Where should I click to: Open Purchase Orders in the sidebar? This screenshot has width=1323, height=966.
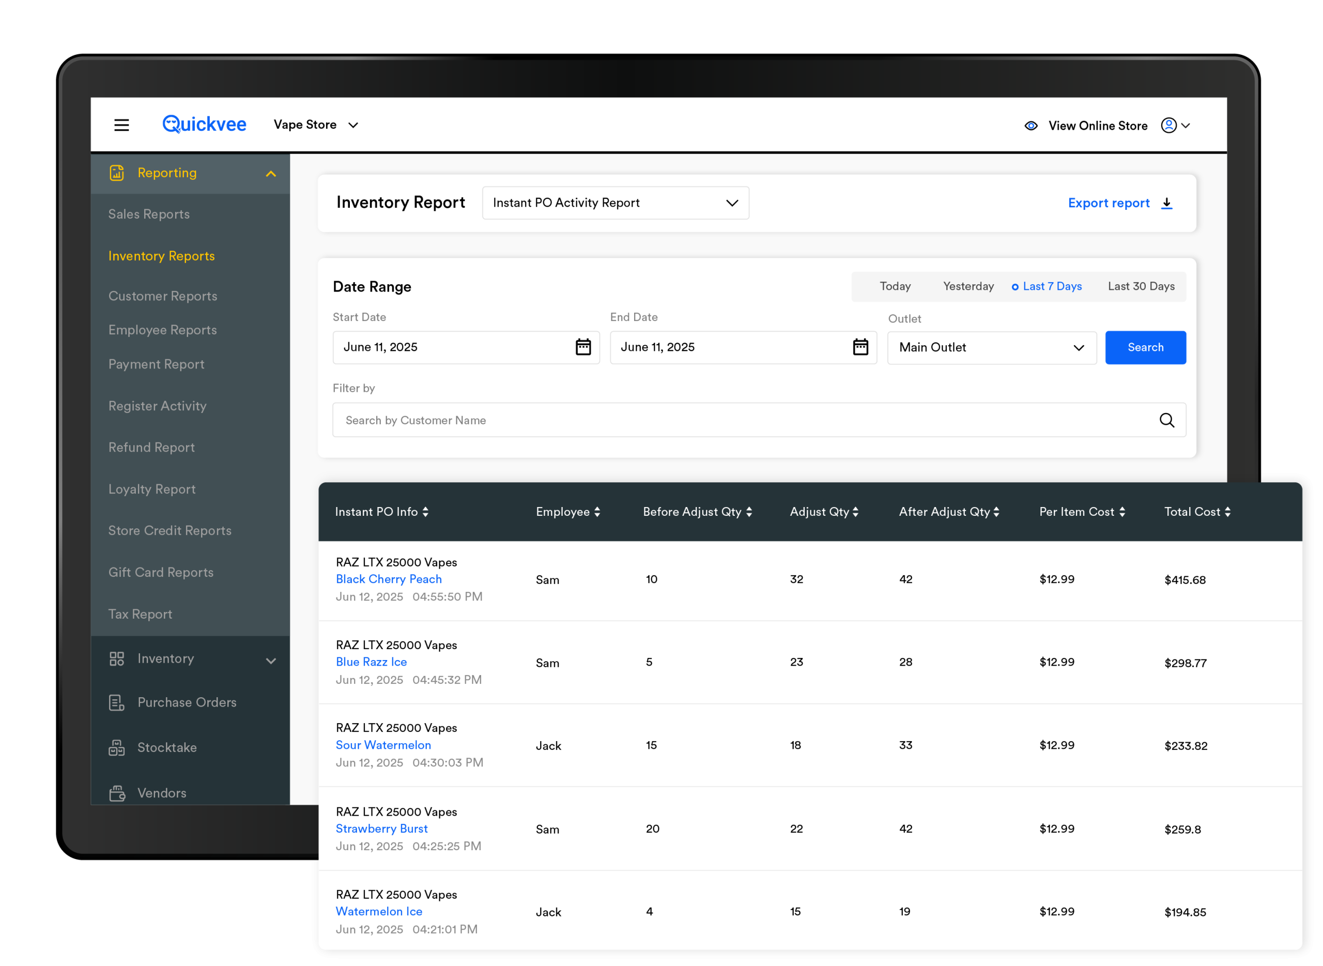pyautogui.click(x=187, y=703)
